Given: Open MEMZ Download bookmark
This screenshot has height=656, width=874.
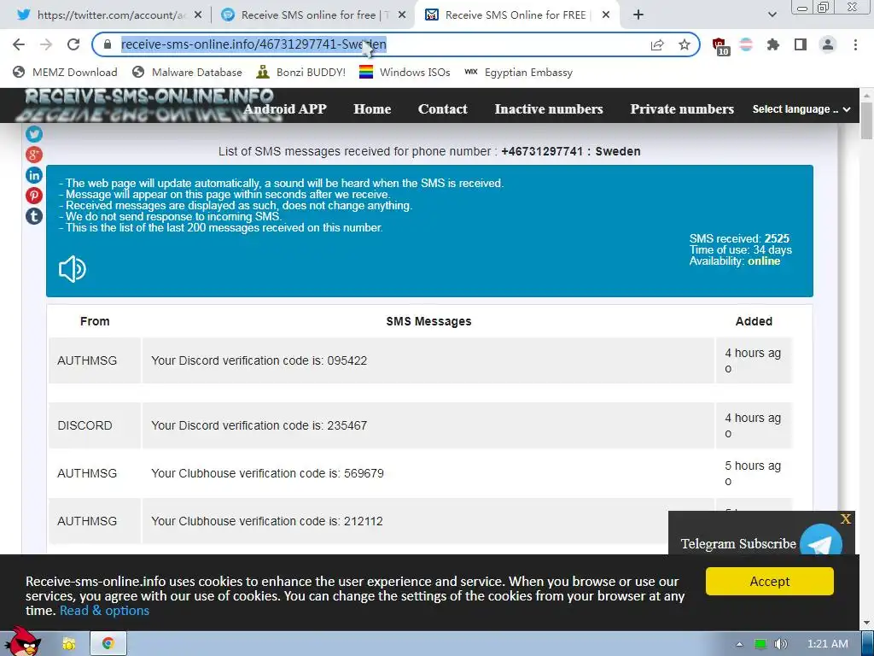Looking at the screenshot, I should (x=65, y=72).
